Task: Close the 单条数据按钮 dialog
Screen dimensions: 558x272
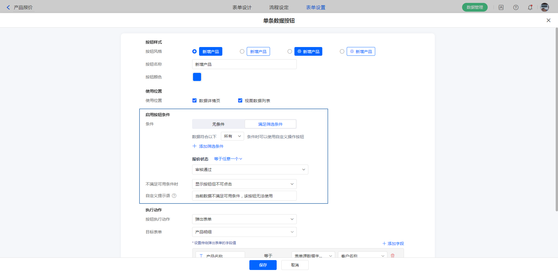Action: click(548, 20)
